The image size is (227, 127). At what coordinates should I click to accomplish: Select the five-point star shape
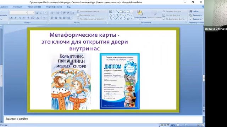128,19
